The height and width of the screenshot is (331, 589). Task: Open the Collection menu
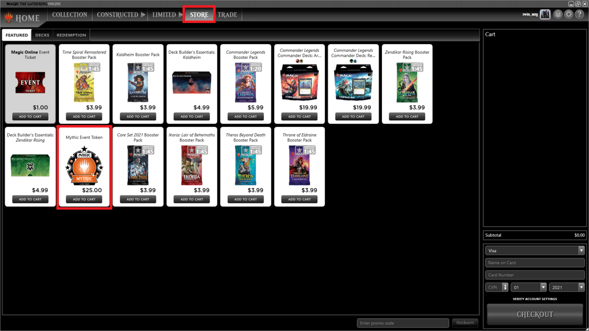pyautogui.click(x=70, y=15)
